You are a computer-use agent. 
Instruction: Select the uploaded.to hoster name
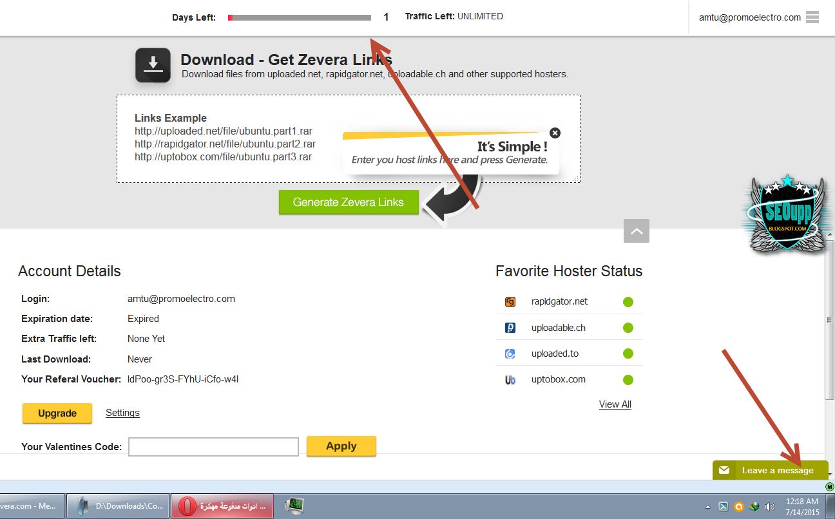point(555,354)
